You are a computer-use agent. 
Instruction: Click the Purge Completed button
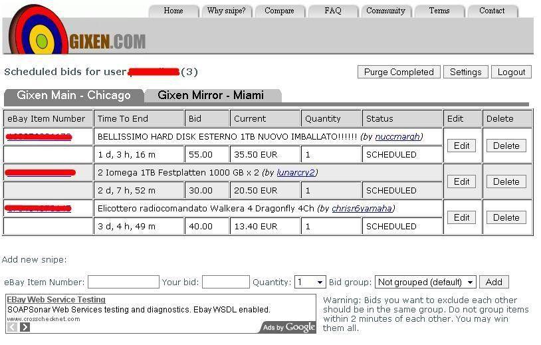tap(399, 72)
